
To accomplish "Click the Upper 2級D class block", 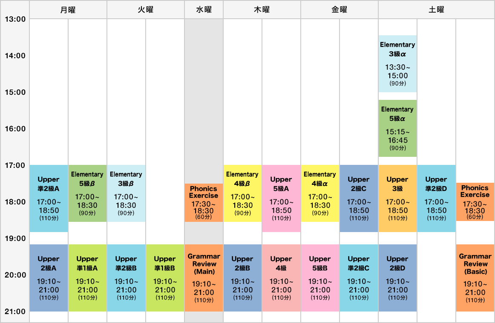I will 397,278.
